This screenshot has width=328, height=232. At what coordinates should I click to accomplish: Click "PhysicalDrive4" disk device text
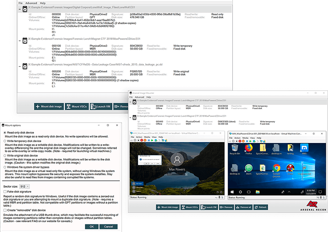click(x=98, y=72)
